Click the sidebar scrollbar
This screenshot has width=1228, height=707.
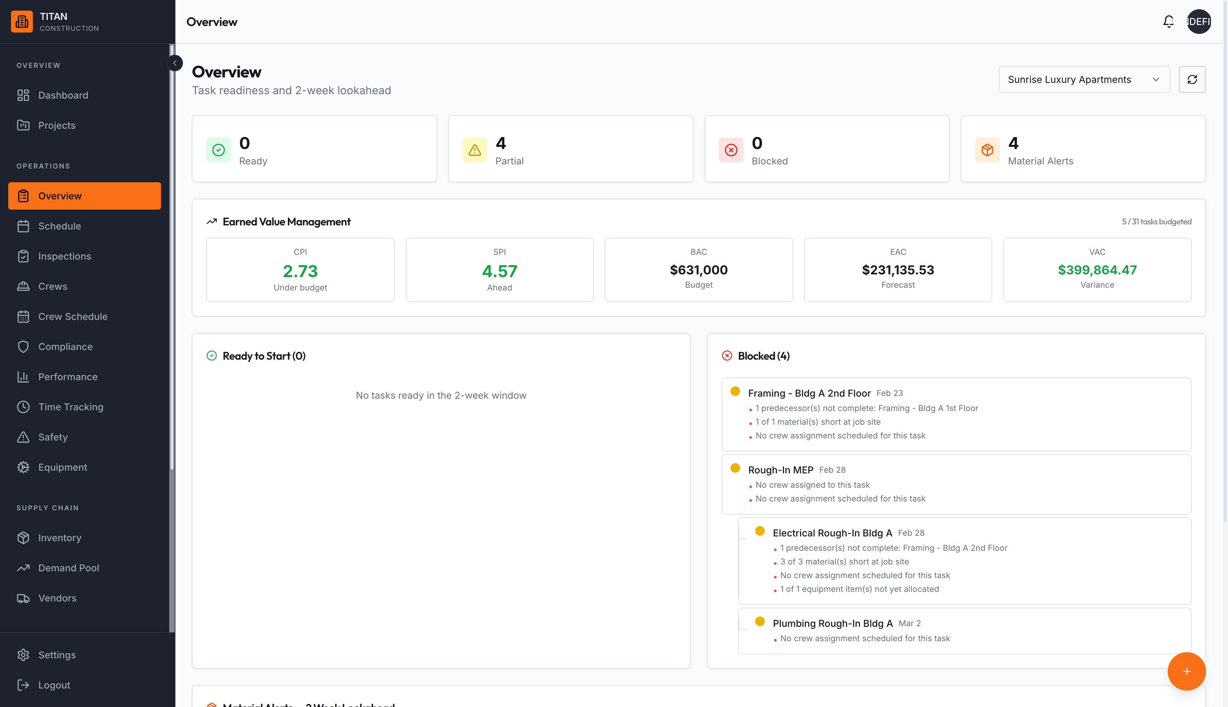[171, 257]
